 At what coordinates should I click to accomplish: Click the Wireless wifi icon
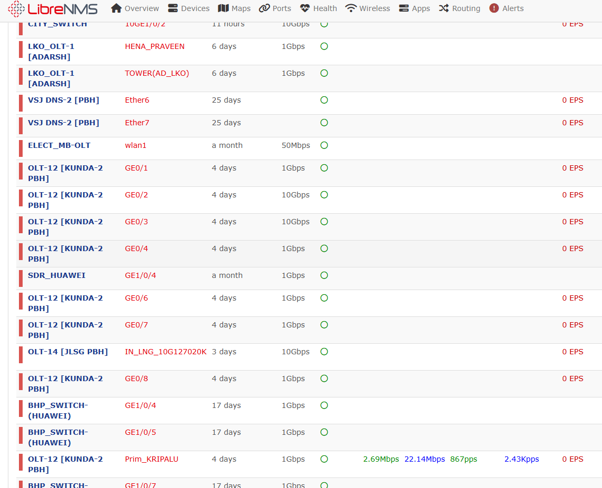coord(350,8)
